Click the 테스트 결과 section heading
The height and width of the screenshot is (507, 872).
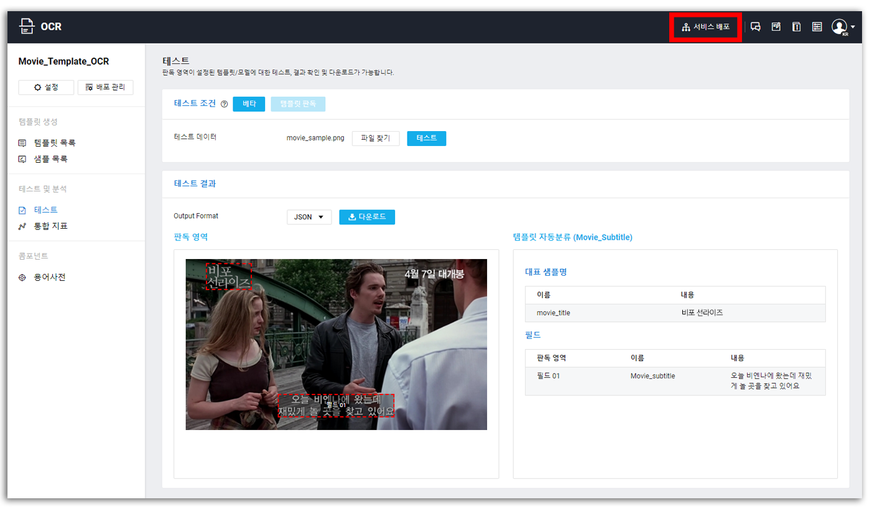[x=195, y=184]
